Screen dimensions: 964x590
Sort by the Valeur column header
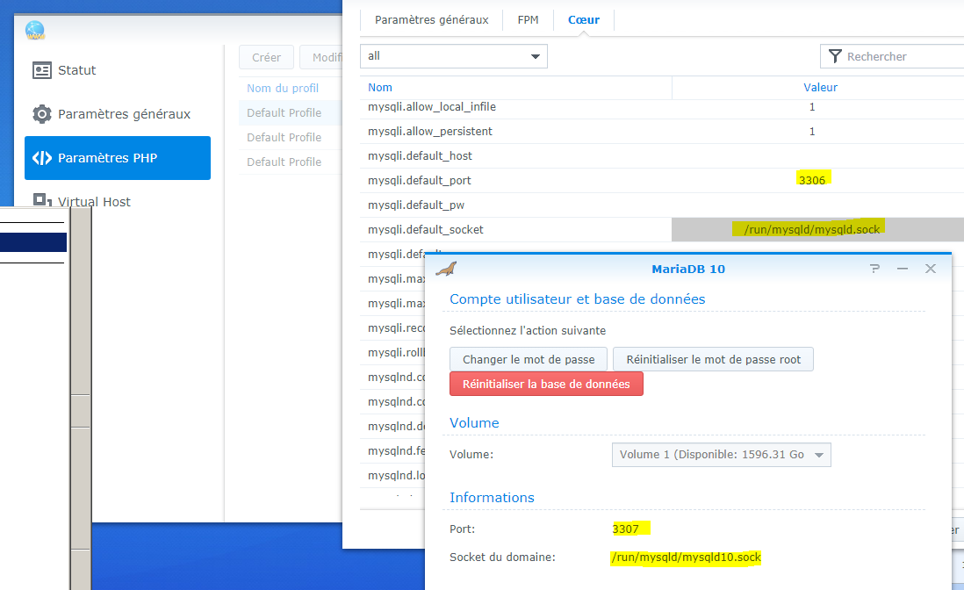pos(820,87)
